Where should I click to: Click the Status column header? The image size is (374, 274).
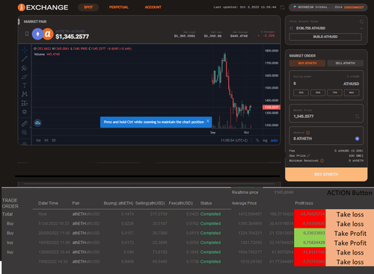click(x=206, y=203)
